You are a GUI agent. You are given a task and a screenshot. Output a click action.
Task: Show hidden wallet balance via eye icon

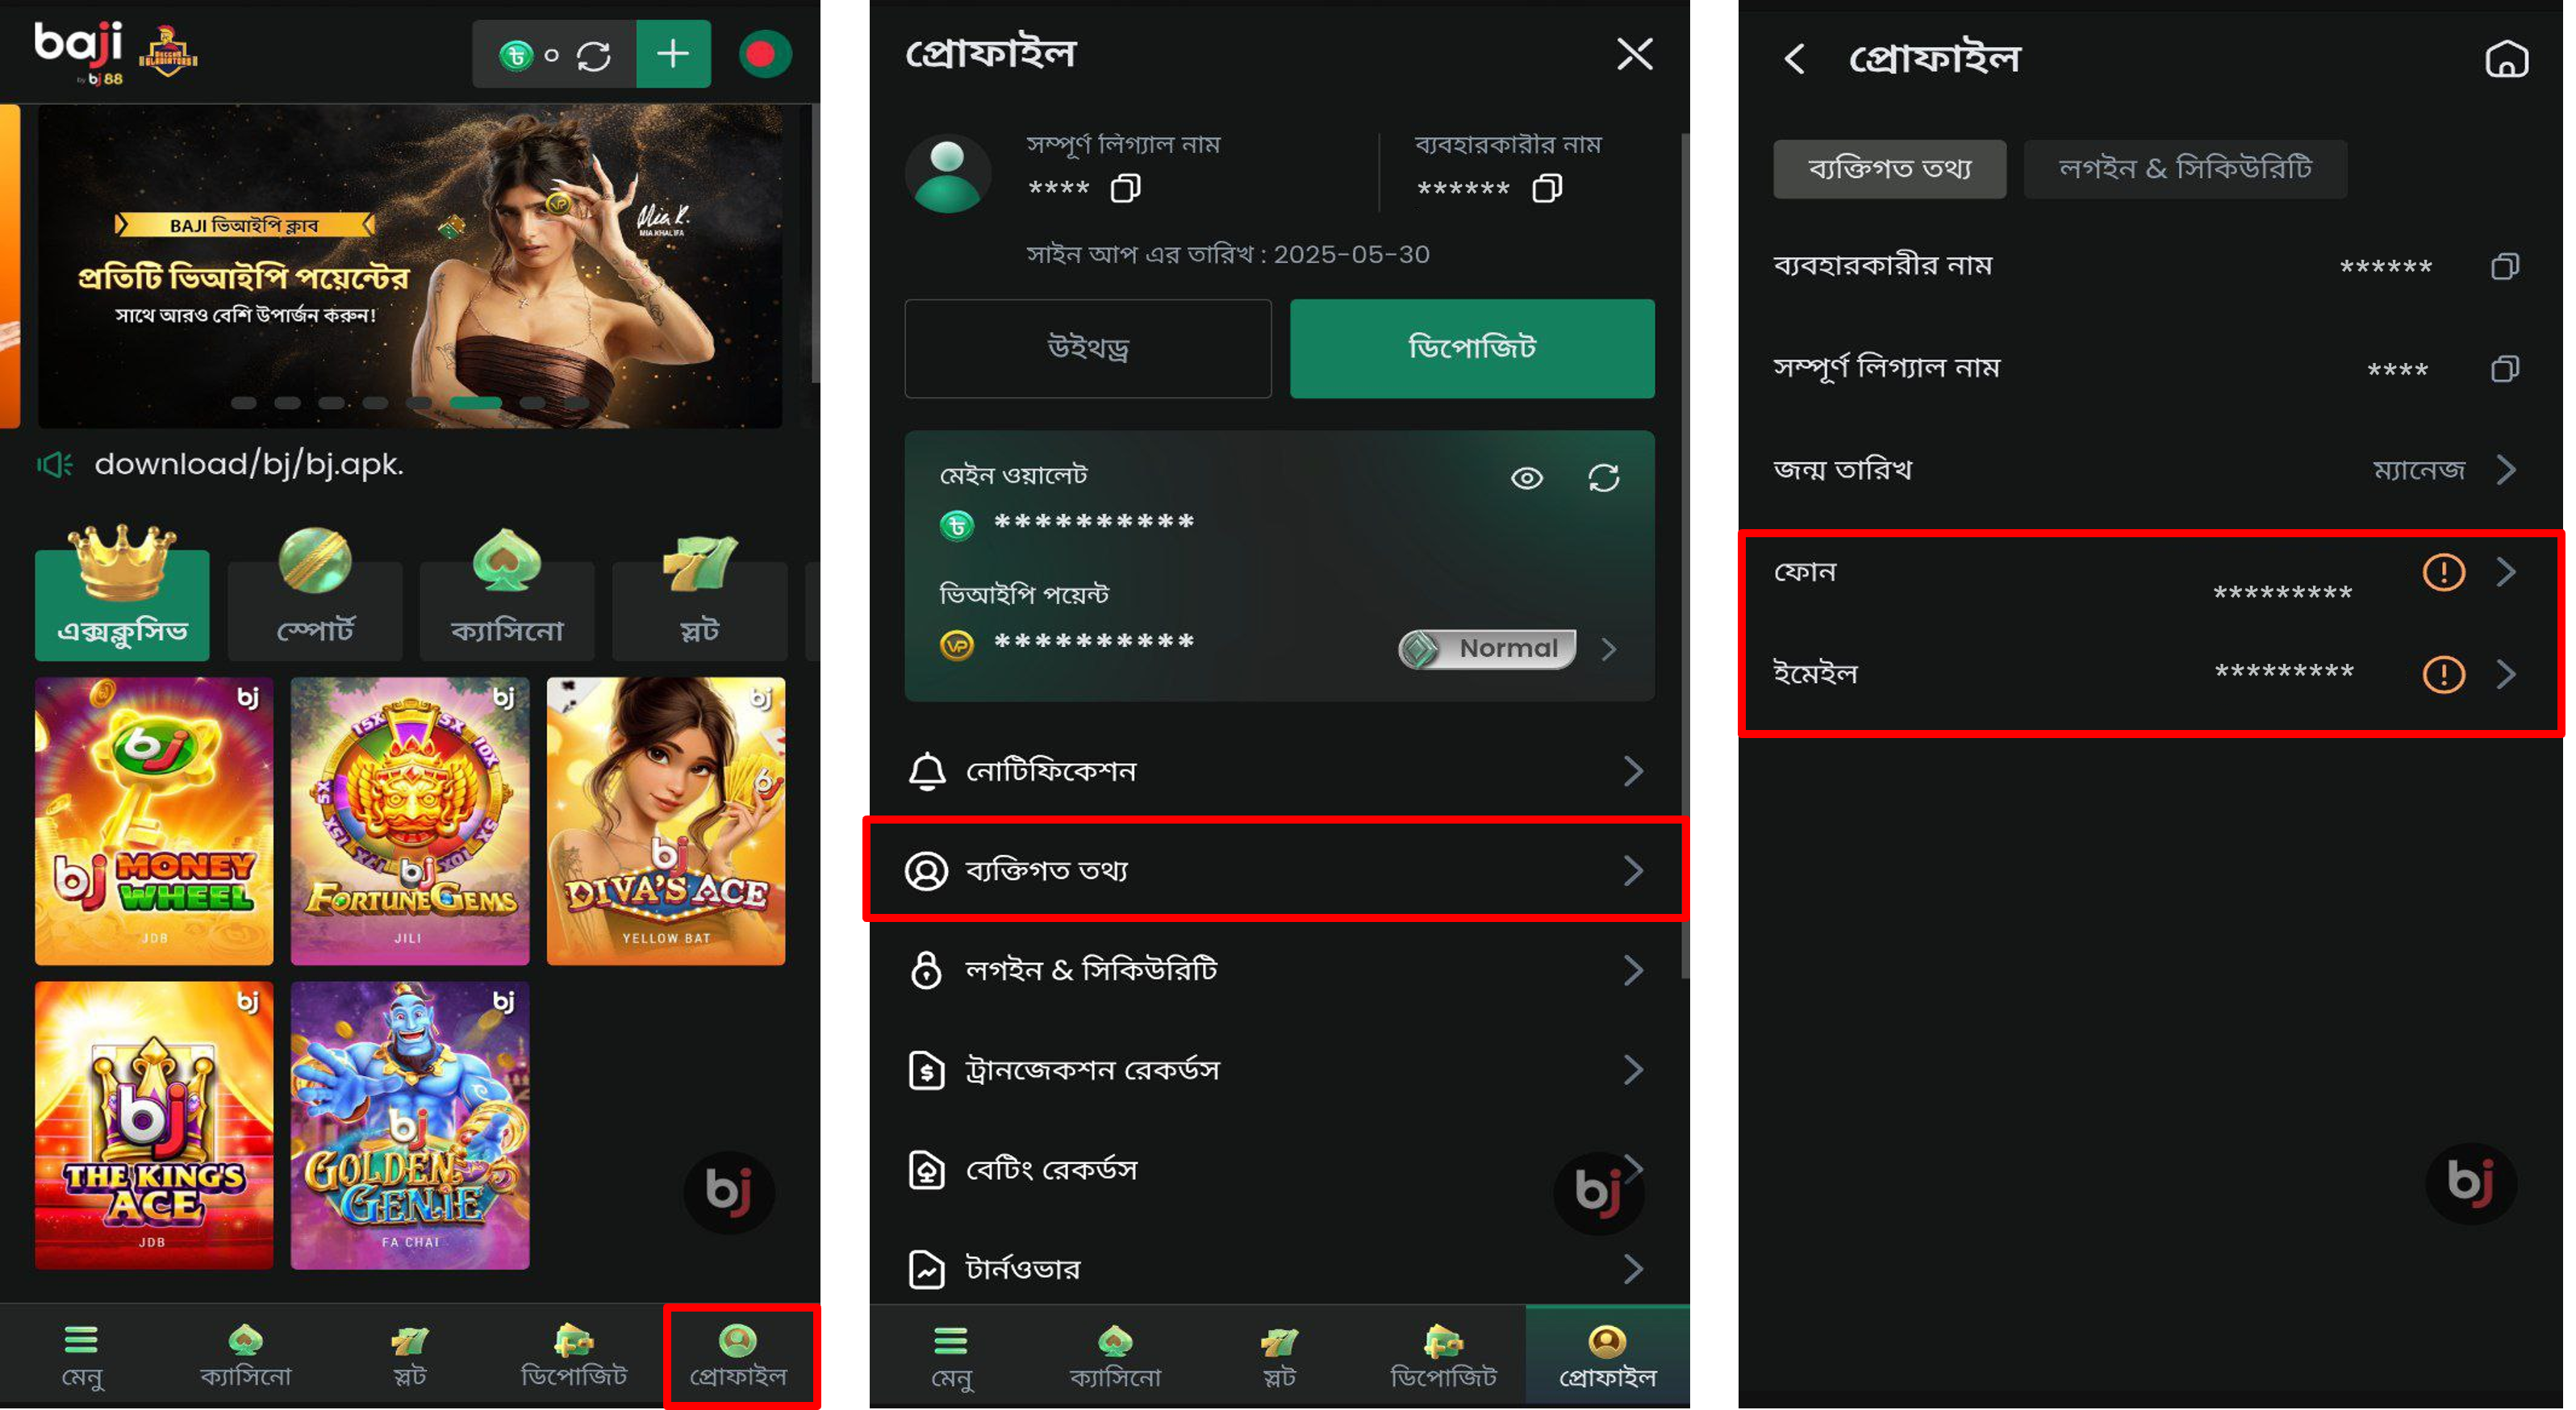(x=1526, y=478)
